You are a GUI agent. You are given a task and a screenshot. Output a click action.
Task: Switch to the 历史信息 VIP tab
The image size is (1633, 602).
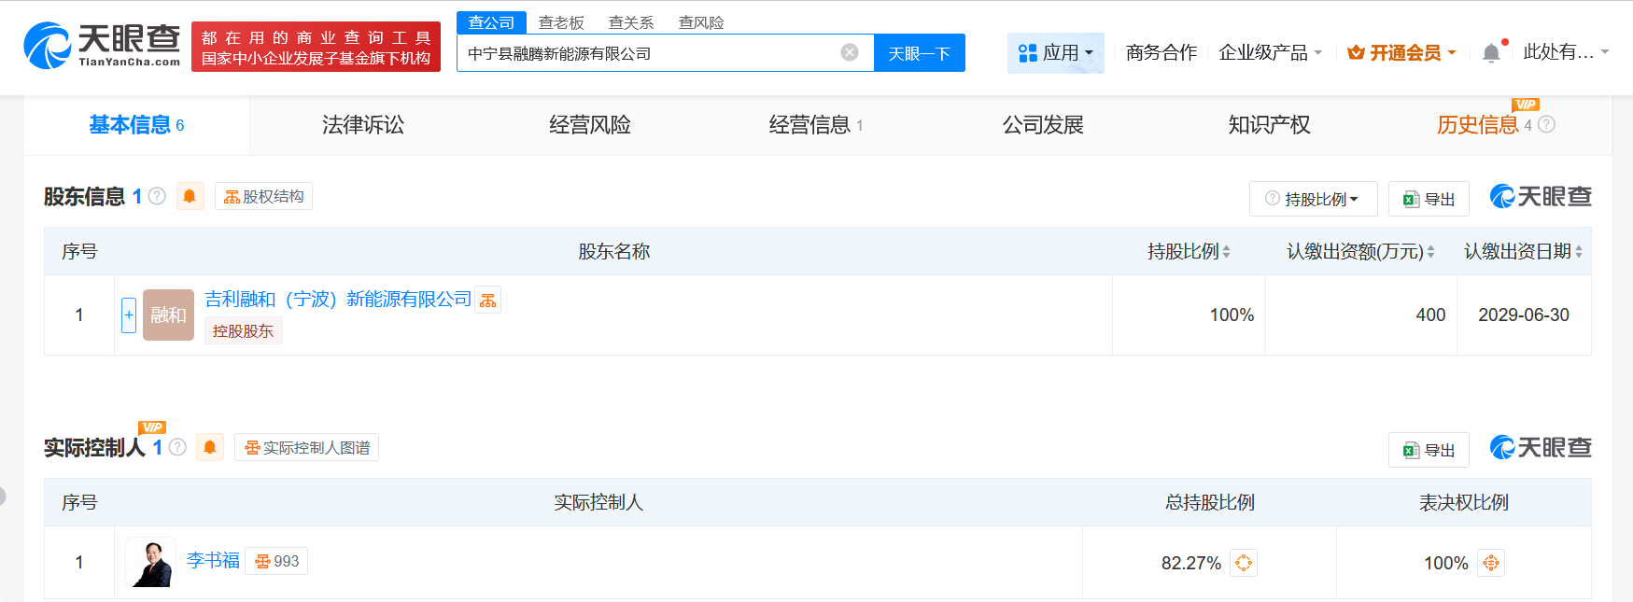click(1478, 125)
